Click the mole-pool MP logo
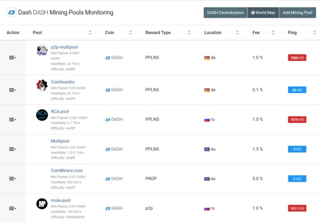The width and height of the screenshot is (322, 222). pos(42,204)
